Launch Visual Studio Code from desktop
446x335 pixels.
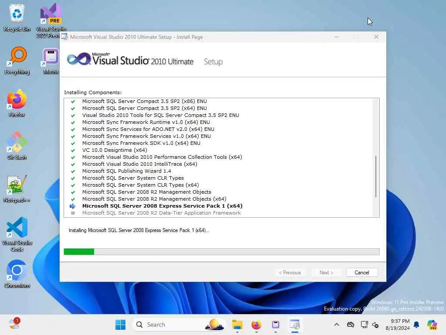click(x=17, y=234)
